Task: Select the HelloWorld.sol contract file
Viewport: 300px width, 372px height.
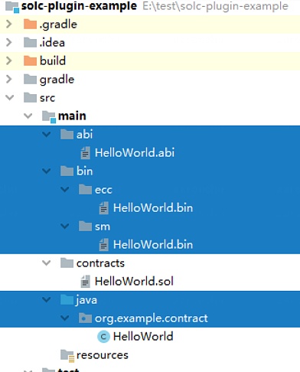Action: 134,282
